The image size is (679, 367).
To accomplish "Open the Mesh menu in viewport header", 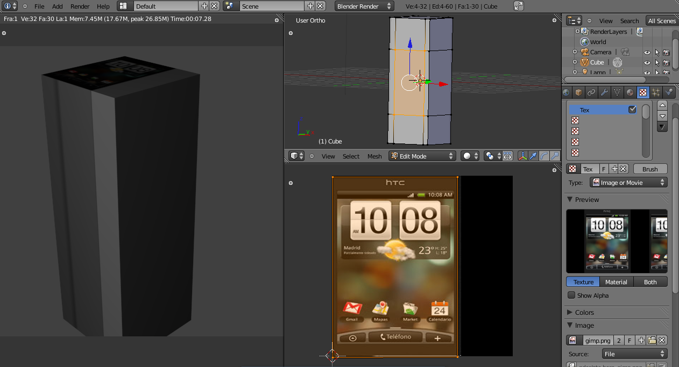I will point(374,156).
